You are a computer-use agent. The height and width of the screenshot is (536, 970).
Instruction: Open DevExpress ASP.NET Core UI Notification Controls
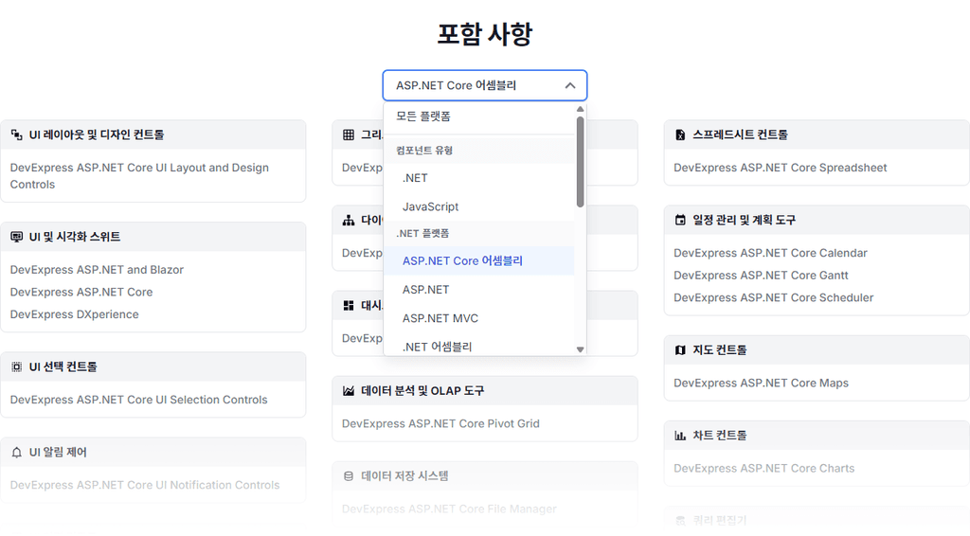pyautogui.click(x=145, y=485)
